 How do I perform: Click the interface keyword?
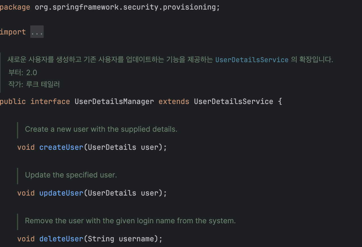50,101
